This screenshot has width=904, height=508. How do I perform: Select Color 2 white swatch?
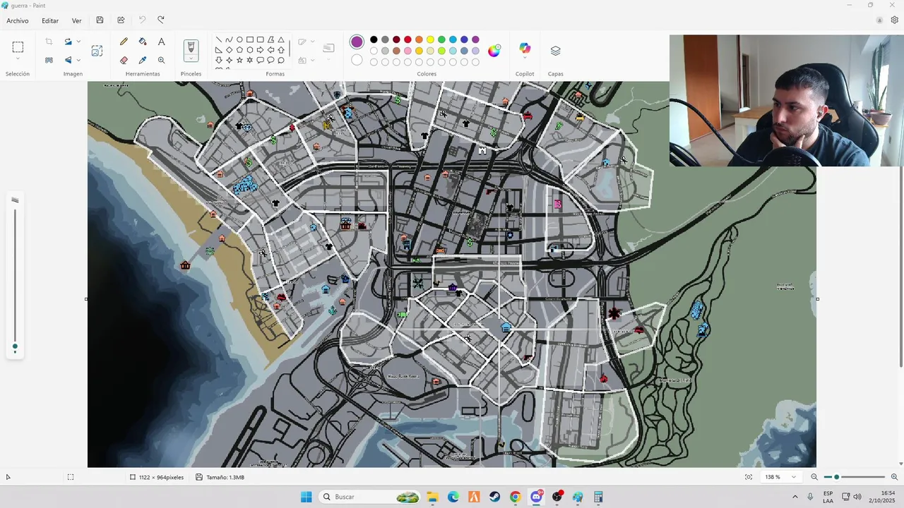(357, 60)
